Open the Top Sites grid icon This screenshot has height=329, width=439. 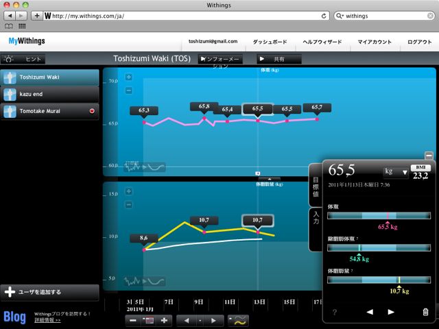[22, 26]
